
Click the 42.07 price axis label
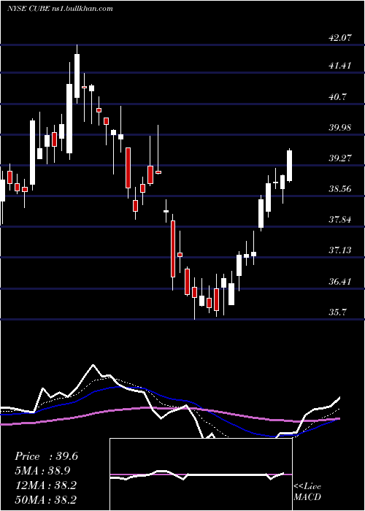(340, 38)
